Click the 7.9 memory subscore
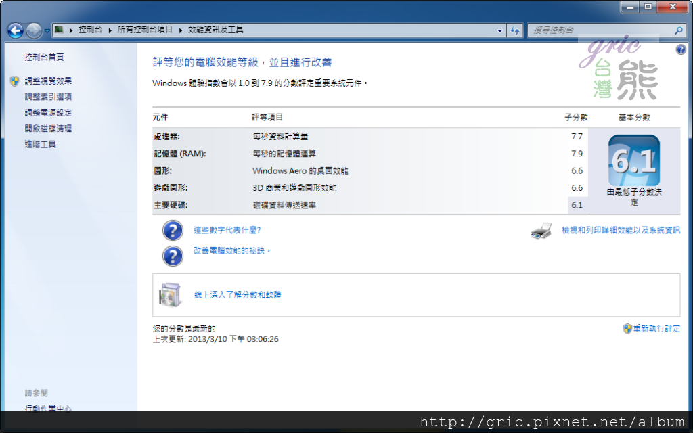Screen dimensions: 693x433 [x=577, y=154]
